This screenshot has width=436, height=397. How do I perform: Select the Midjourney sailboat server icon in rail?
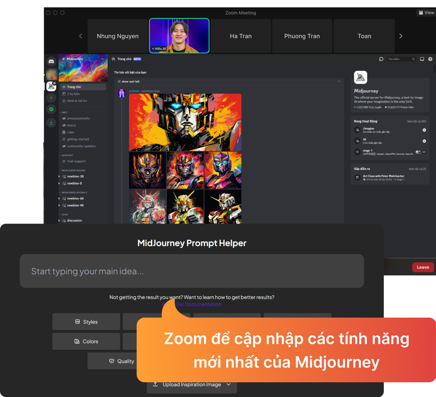coord(51,86)
